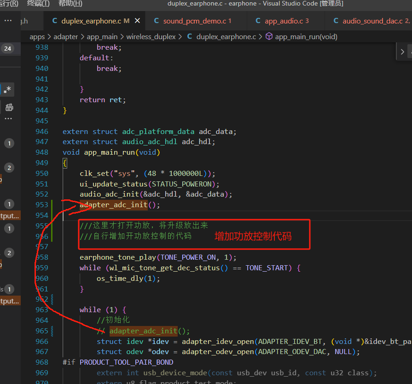412x384 pixels.
Task: Click line number 944 in the gutter
Action: pyautogui.click(x=42, y=111)
